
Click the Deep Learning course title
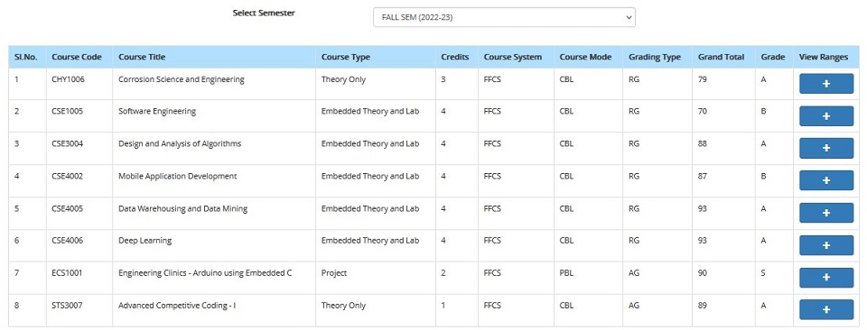144,241
